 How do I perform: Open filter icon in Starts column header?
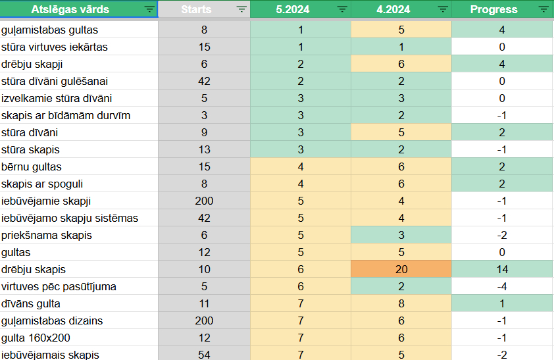241,10
